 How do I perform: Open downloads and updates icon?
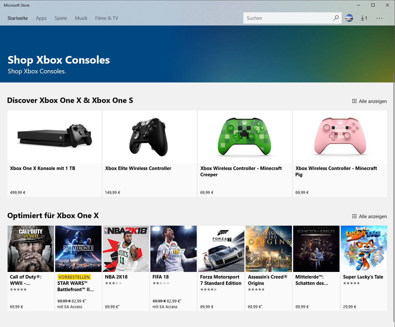(x=364, y=18)
